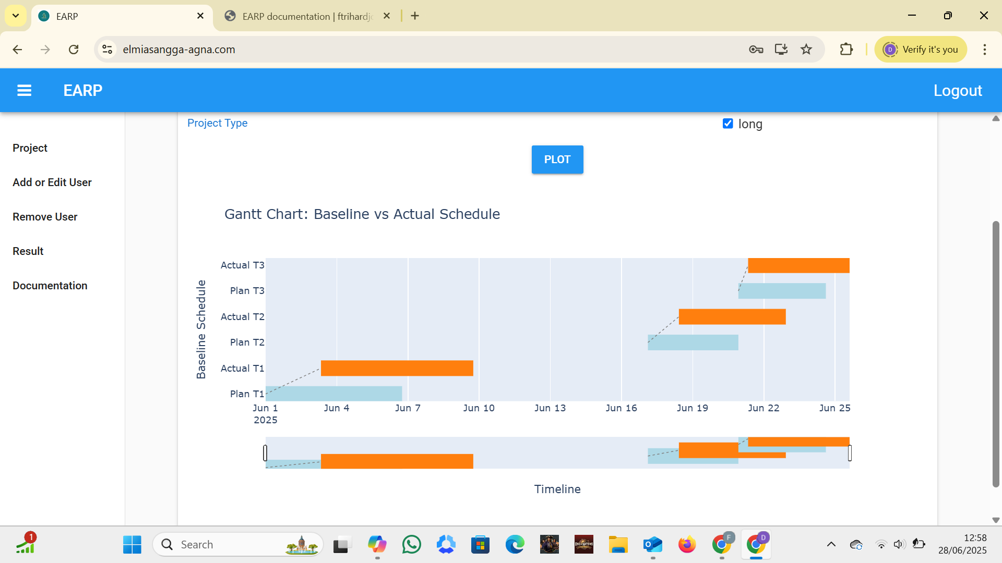Select Add or Edit User in sidebar
1002x563 pixels.
(52, 182)
